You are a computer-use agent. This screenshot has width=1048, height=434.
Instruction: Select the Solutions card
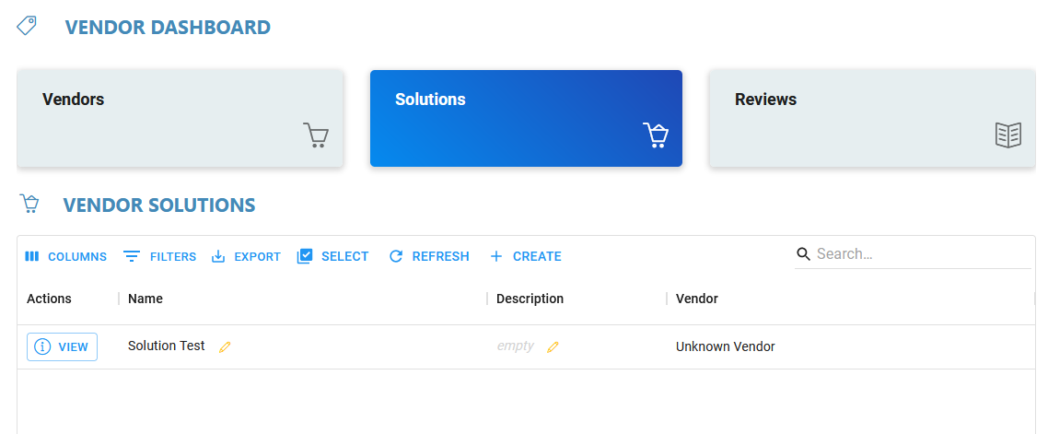coord(526,119)
